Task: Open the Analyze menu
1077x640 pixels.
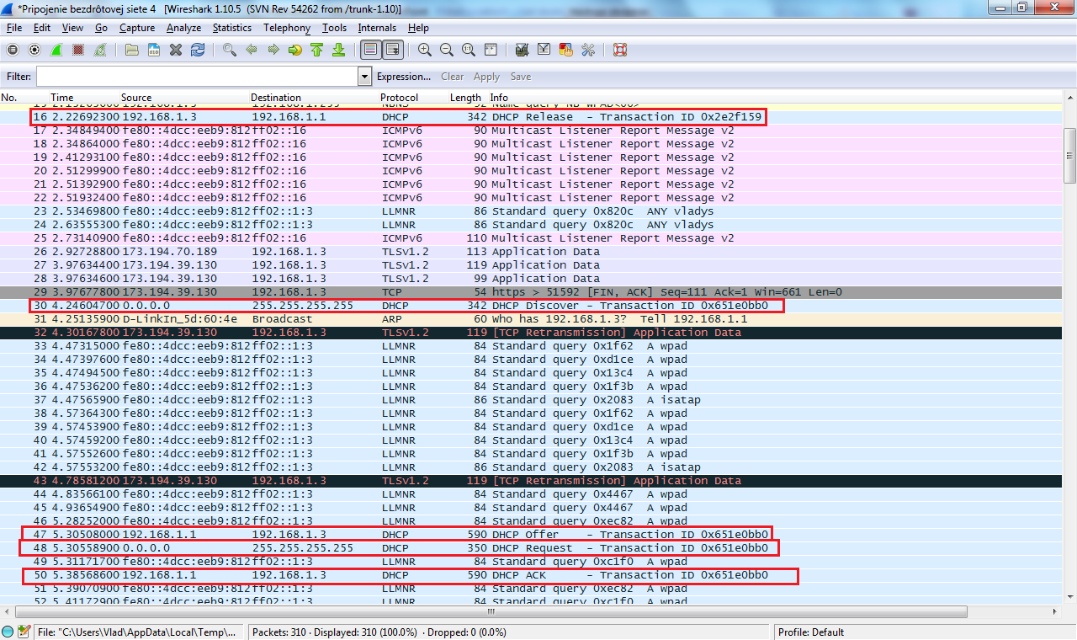Action: pos(184,28)
